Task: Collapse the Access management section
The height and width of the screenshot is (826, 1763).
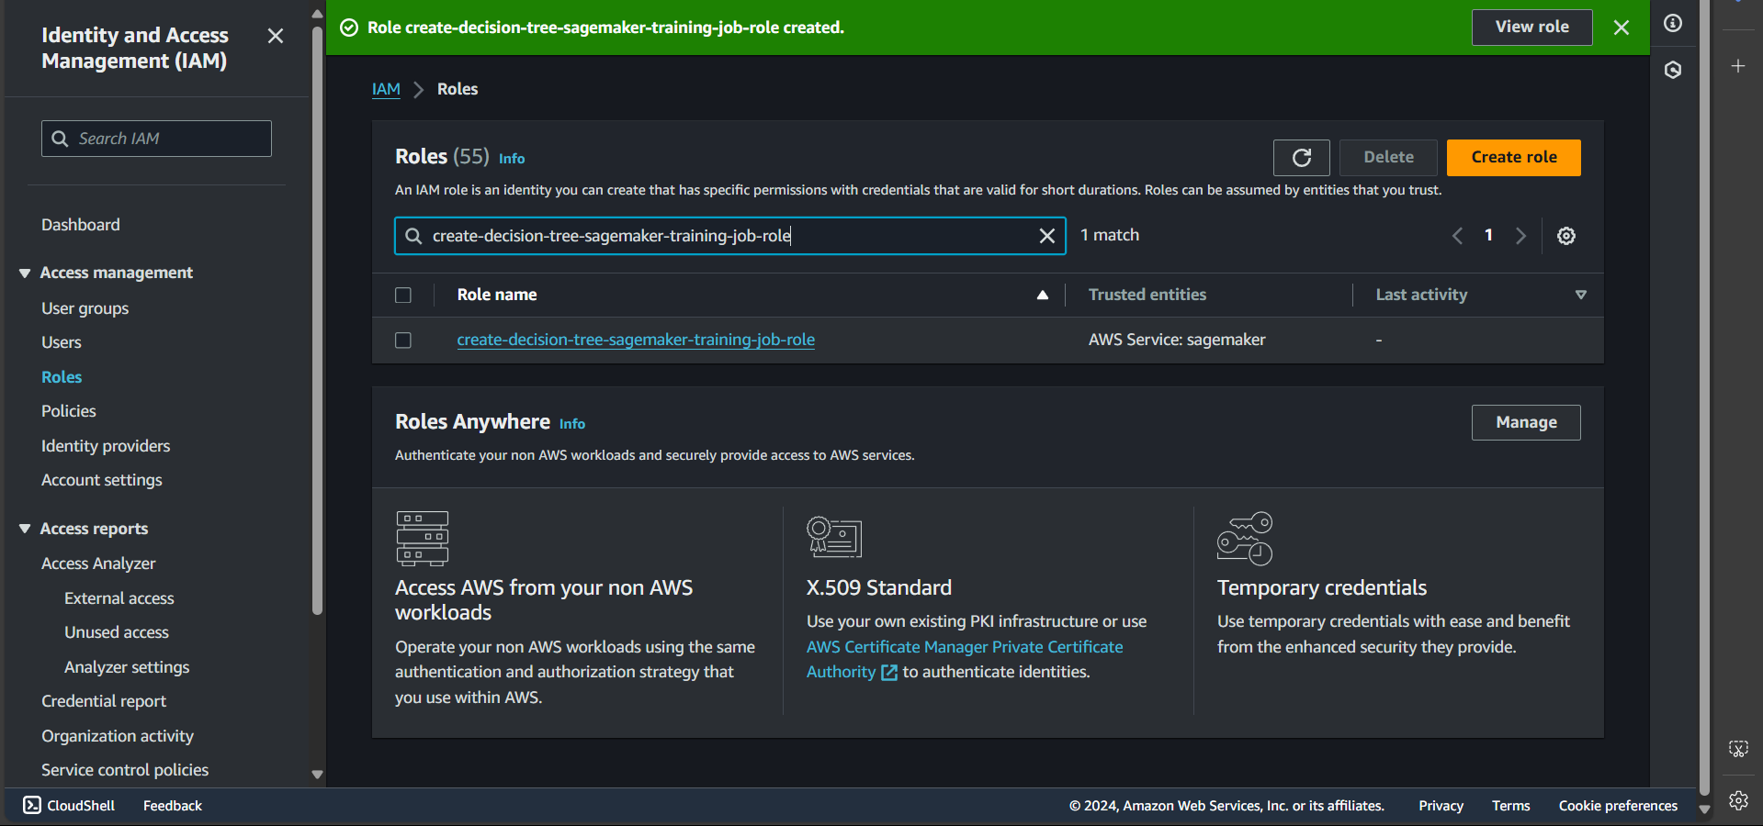Action: (25, 273)
